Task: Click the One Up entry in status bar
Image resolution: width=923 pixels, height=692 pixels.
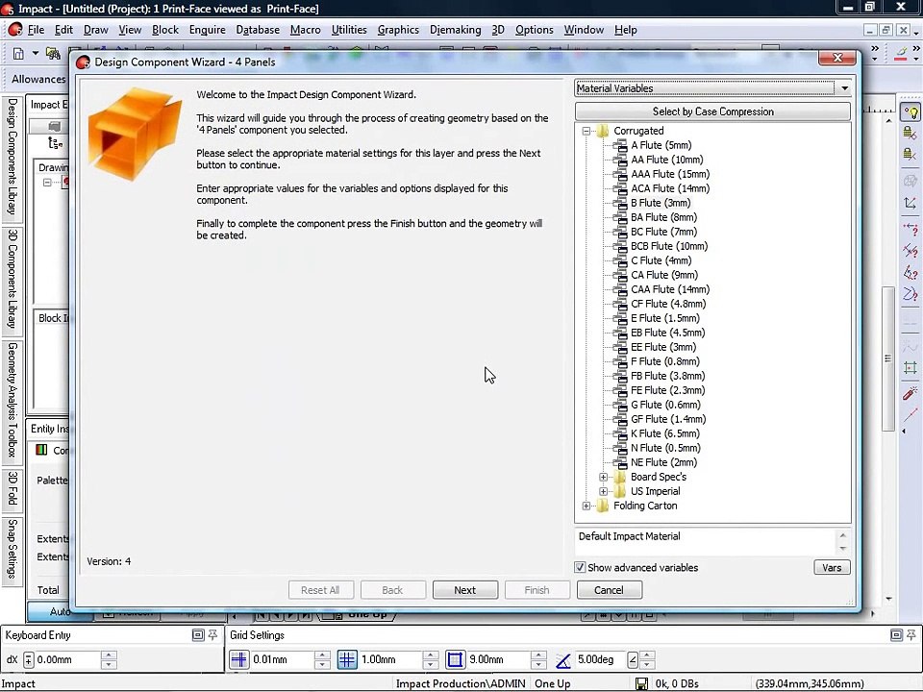Action: [x=552, y=683]
